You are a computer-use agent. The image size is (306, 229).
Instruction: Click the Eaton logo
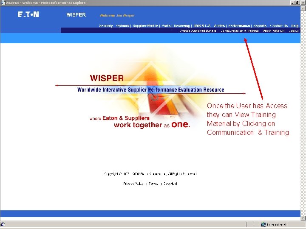(28, 14)
